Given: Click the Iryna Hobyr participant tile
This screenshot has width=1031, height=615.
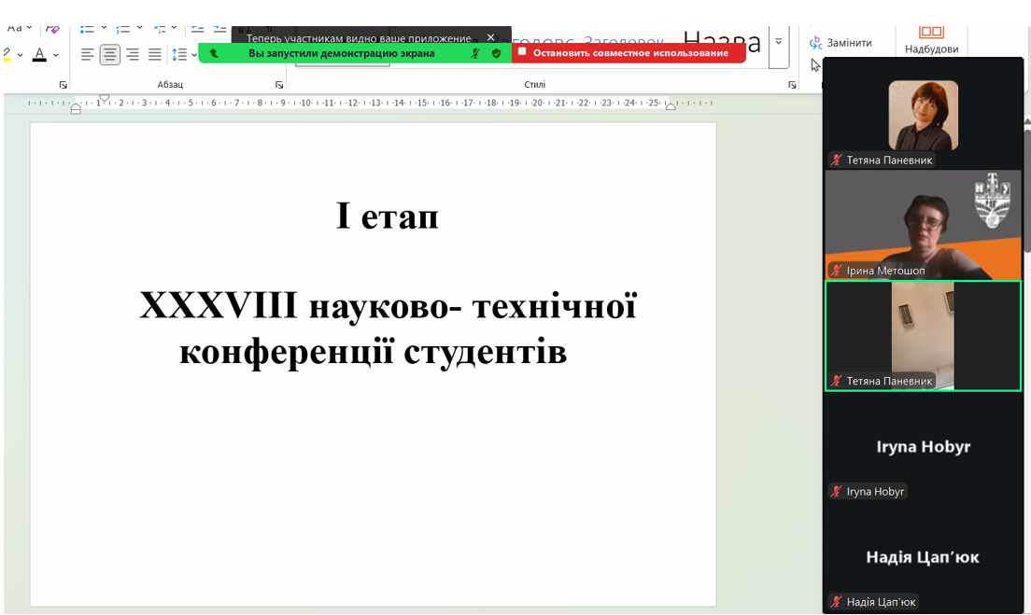Looking at the screenshot, I should tap(922, 448).
